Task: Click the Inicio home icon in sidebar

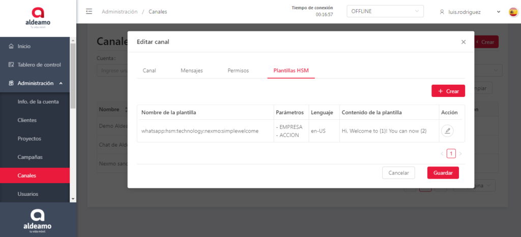Action: point(11,46)
